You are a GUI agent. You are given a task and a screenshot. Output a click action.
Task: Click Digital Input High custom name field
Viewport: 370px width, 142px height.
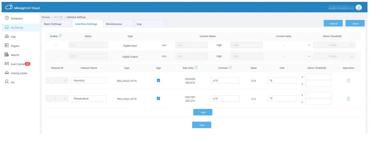[246, 45]
